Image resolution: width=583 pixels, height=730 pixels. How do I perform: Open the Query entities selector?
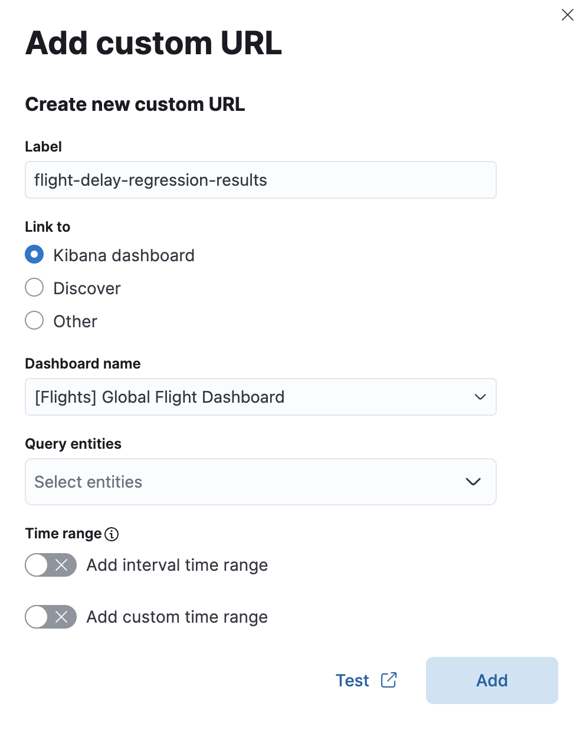point(260,482)
